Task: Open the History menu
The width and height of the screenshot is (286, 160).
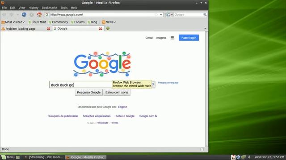Action: pyautogui.click(x=34, y=8)
